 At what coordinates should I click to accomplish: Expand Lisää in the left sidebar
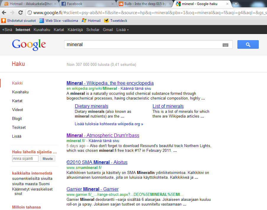tap(17, 136)
